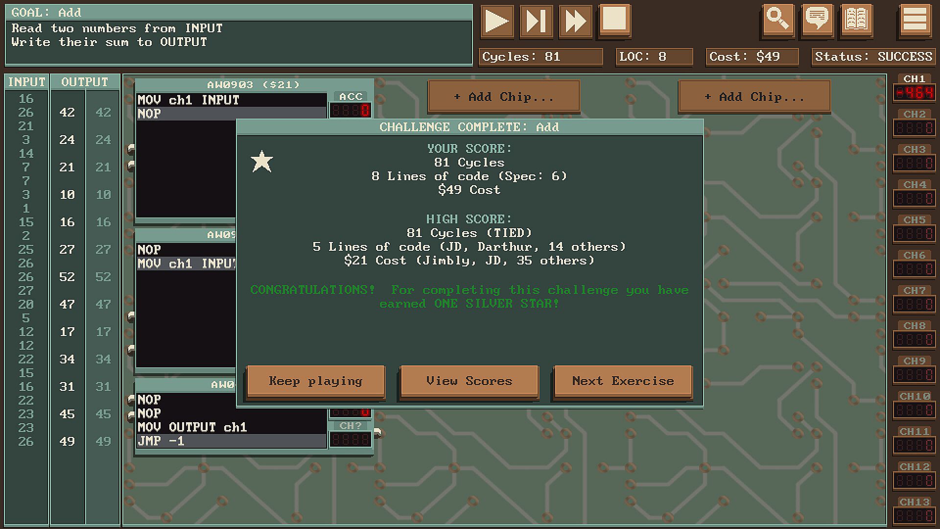Open the hamburger main menu
This screenshot has height=529, width=940.
pos(915,20)
